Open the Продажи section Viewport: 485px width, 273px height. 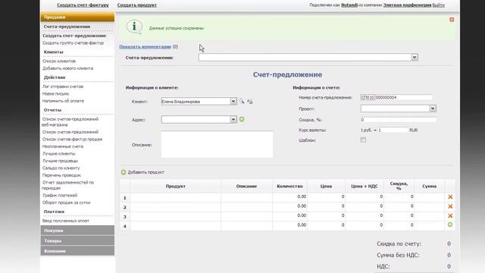pos(77,17)
